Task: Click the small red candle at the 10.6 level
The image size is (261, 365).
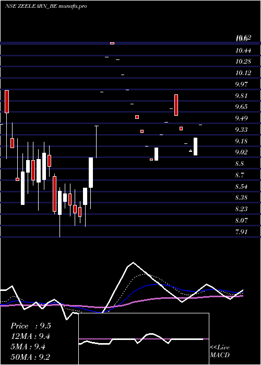Action: [112, 43]
